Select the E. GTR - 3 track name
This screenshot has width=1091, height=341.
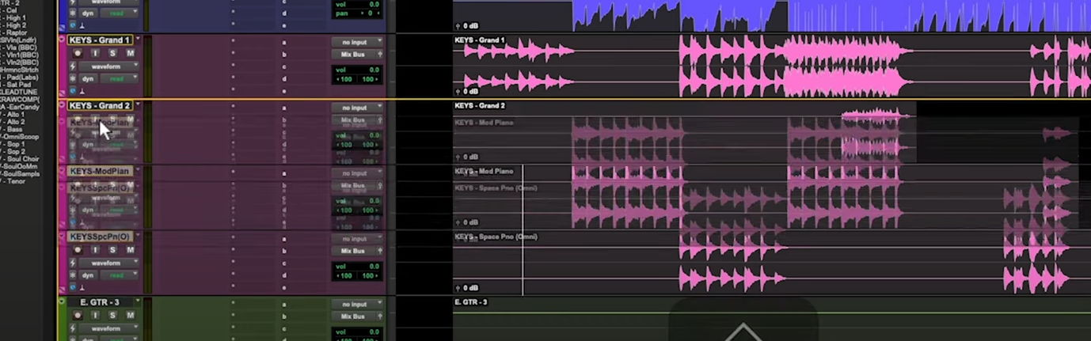tap(100, 302)
